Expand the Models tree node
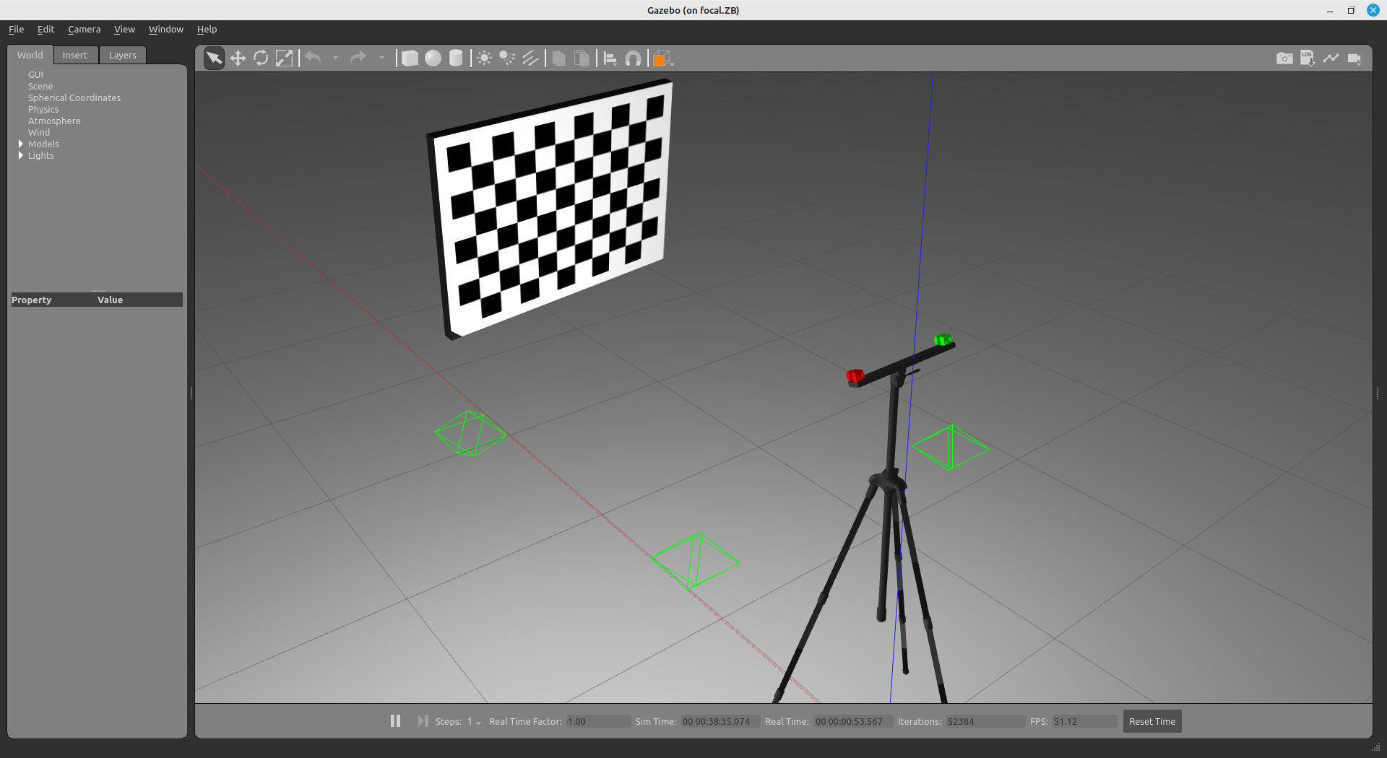The height and width of the screenshot is (758, 1387). coord(21,144)
